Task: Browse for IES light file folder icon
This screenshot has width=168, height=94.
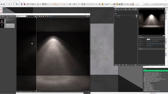Action: point(164,44)
